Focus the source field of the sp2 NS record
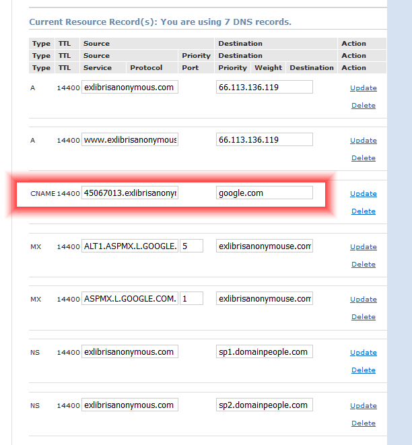The height and width of the screenshot is (445, 412). point(130,405)
